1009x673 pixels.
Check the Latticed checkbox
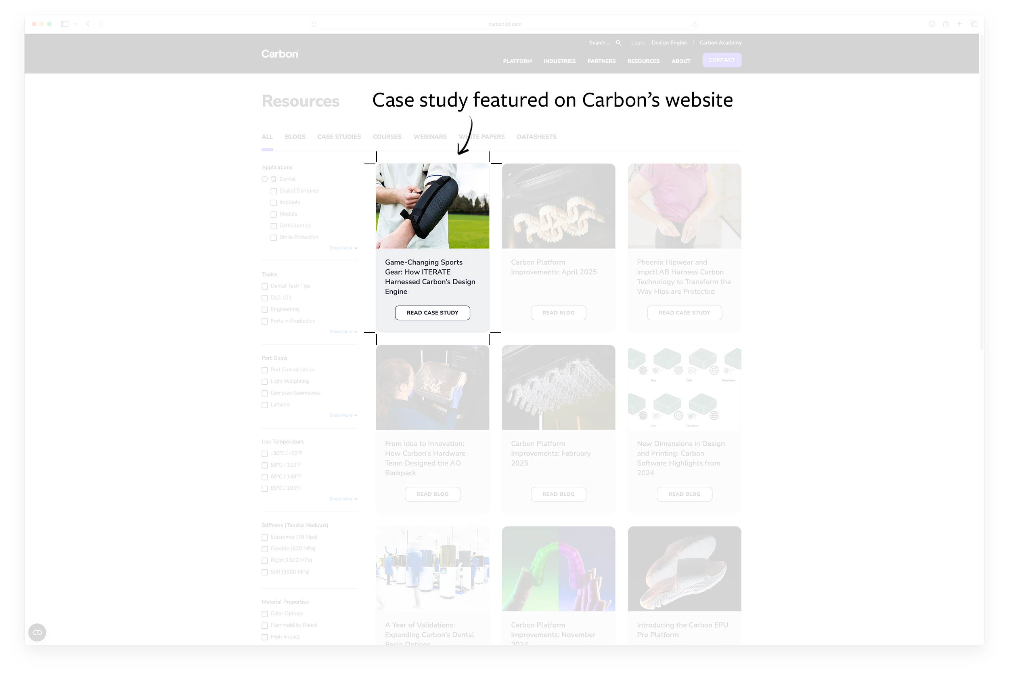pyautogui.click(x=265, y=405)
